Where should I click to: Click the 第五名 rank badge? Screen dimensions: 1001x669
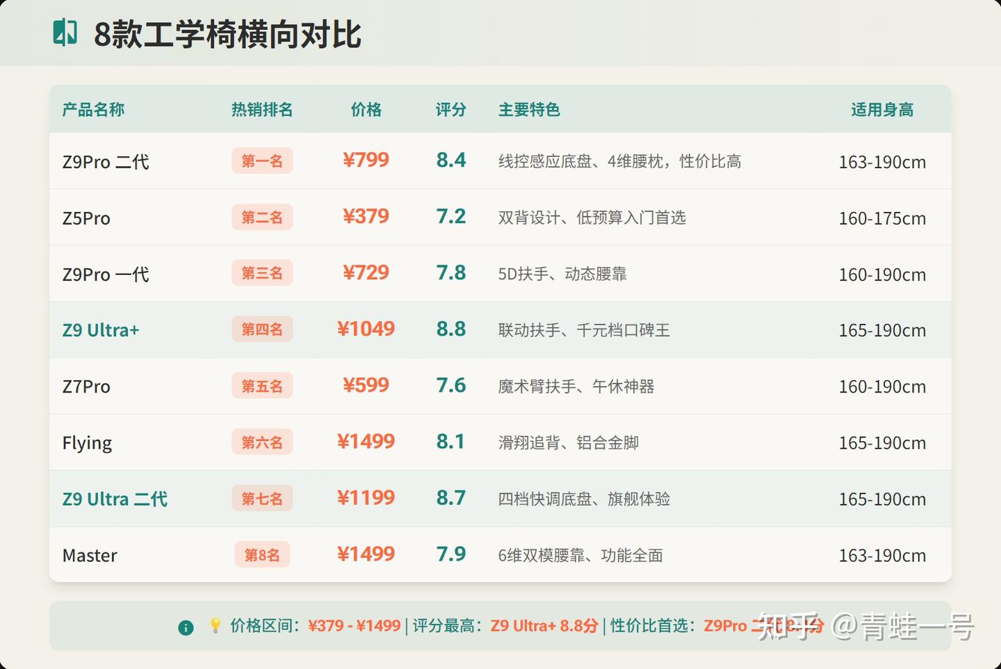(x=262, y=386)
